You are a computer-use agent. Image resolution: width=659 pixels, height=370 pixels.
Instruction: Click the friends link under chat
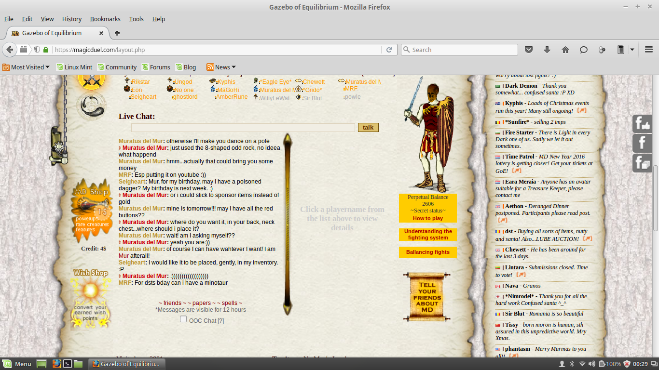pyautogui.click(x=173, y=303)
